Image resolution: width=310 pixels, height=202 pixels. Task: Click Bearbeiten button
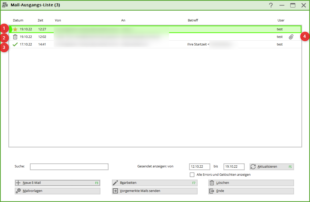(x=155, y=183)
